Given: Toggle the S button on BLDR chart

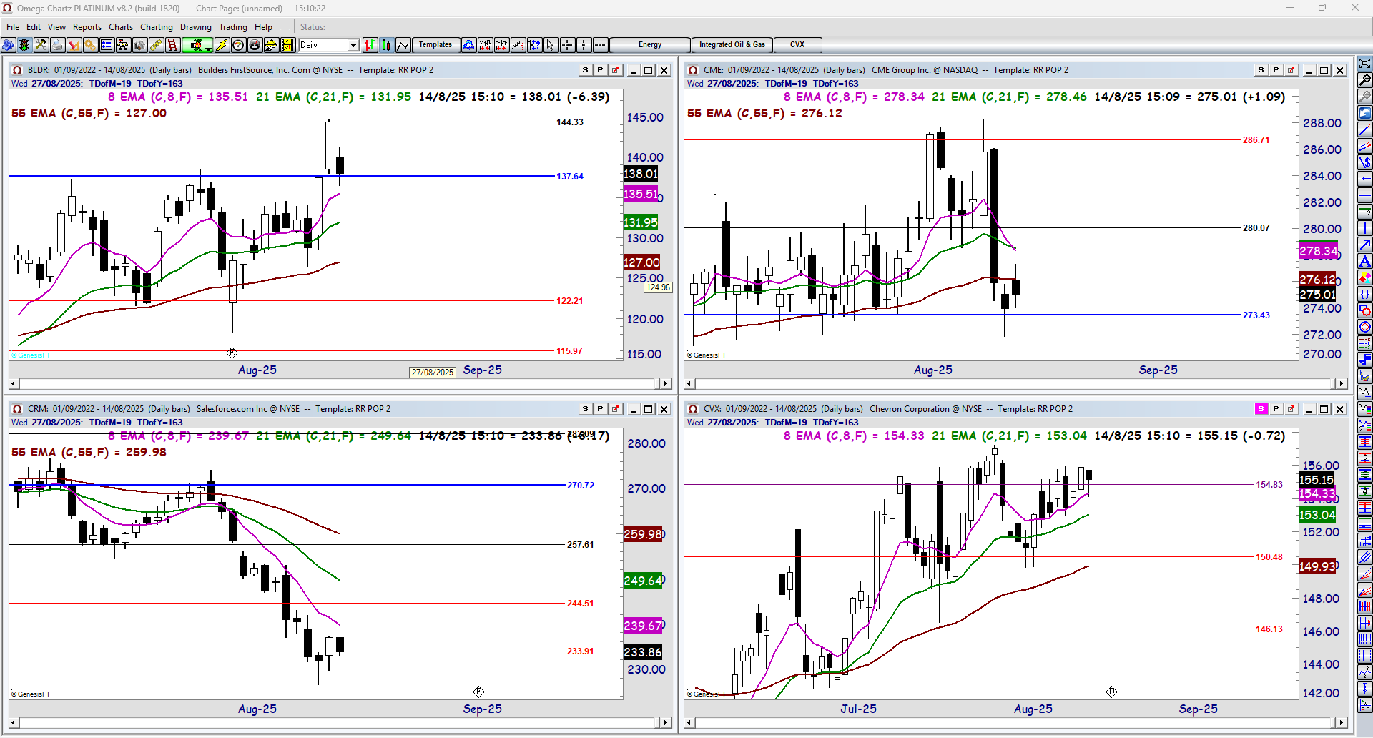Looking at the screenshot, I should pyautogui.click(x=585, y=70).
